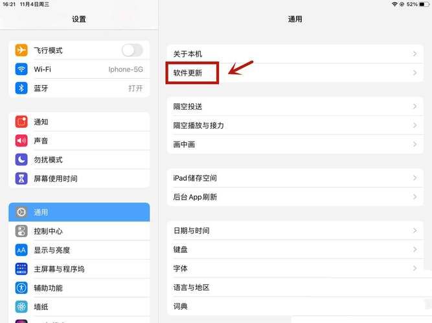Select 辅助功能 in the sidebar
432x323 pixels.
(79, 288)
